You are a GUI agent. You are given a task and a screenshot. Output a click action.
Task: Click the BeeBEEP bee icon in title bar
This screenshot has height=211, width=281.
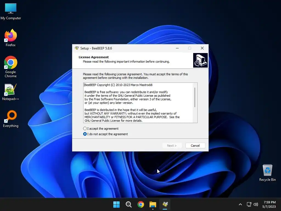click(x=77, y=48)
